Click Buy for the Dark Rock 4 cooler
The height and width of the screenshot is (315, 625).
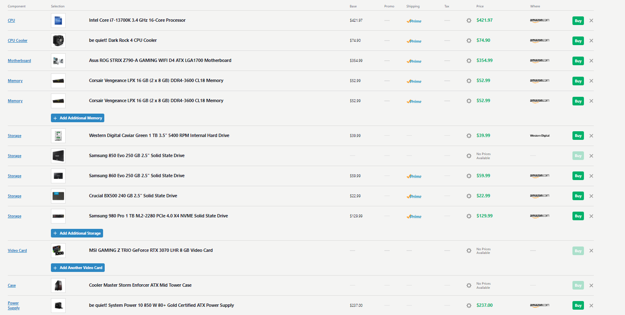(x=578, y=41)
